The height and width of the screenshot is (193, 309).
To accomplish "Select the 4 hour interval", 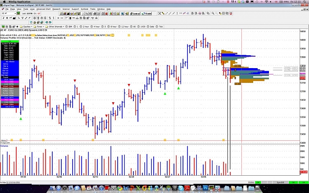I will 95,27.
